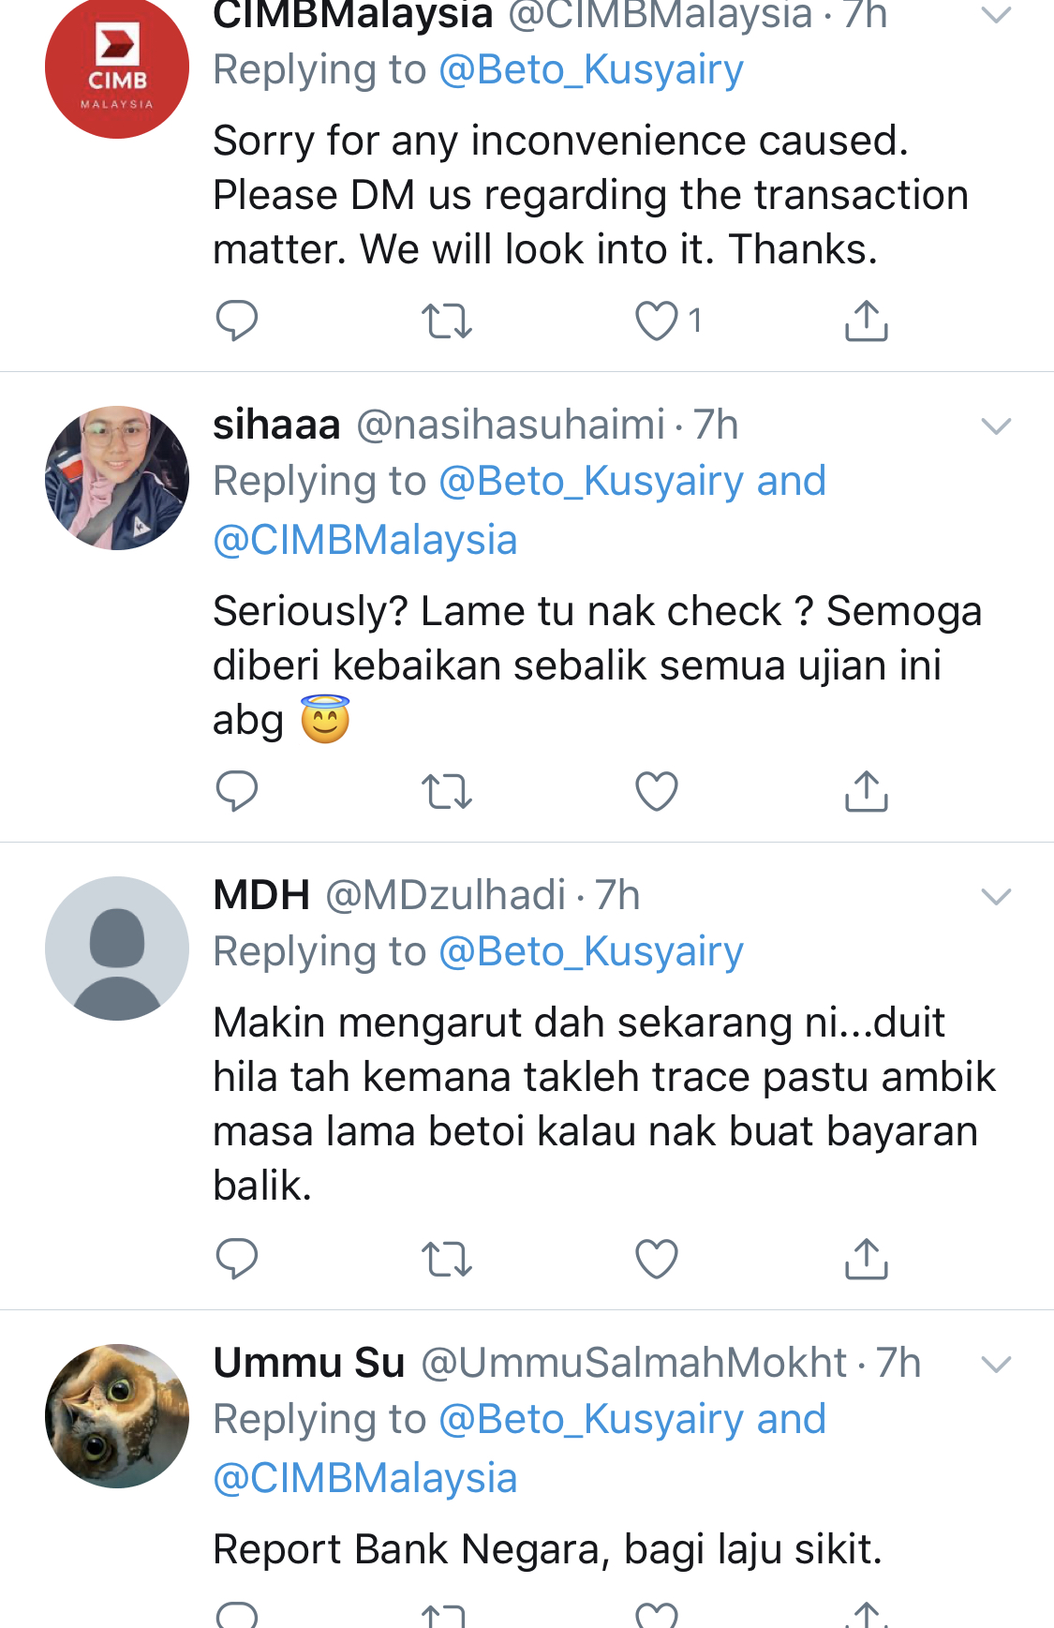View the CIMB Malaysia profile picture
Screen dimensions: 1054x1628
[117, 67]
